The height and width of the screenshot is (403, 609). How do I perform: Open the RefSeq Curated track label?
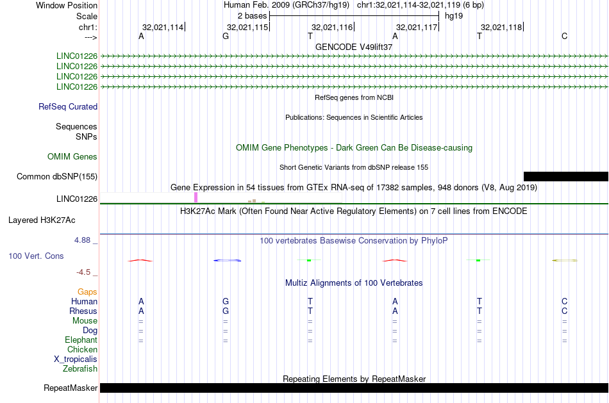click(68, 106)
